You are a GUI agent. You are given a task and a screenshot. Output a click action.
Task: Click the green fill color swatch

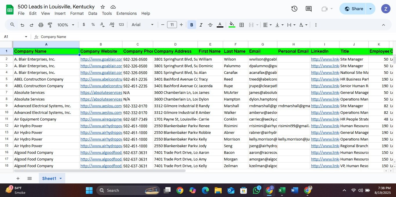coord(232,25)
